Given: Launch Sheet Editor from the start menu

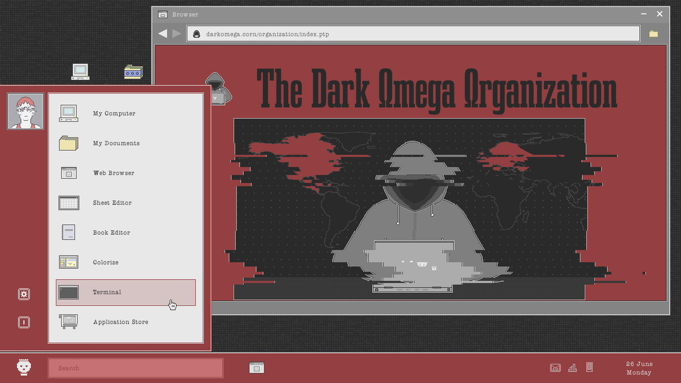Looking at the screenshot, I should 125,203.
